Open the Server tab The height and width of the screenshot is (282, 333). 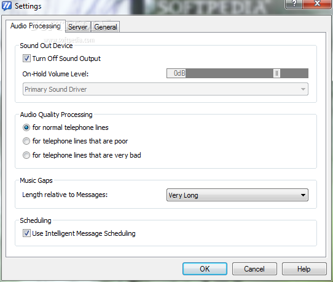click(x=78, y=27)
